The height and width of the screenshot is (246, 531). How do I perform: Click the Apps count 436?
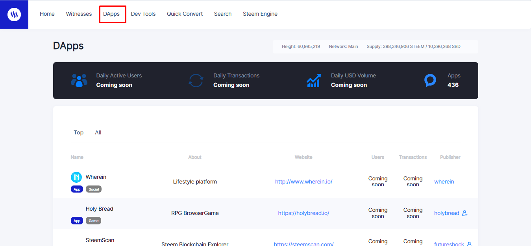pos(453,85)
